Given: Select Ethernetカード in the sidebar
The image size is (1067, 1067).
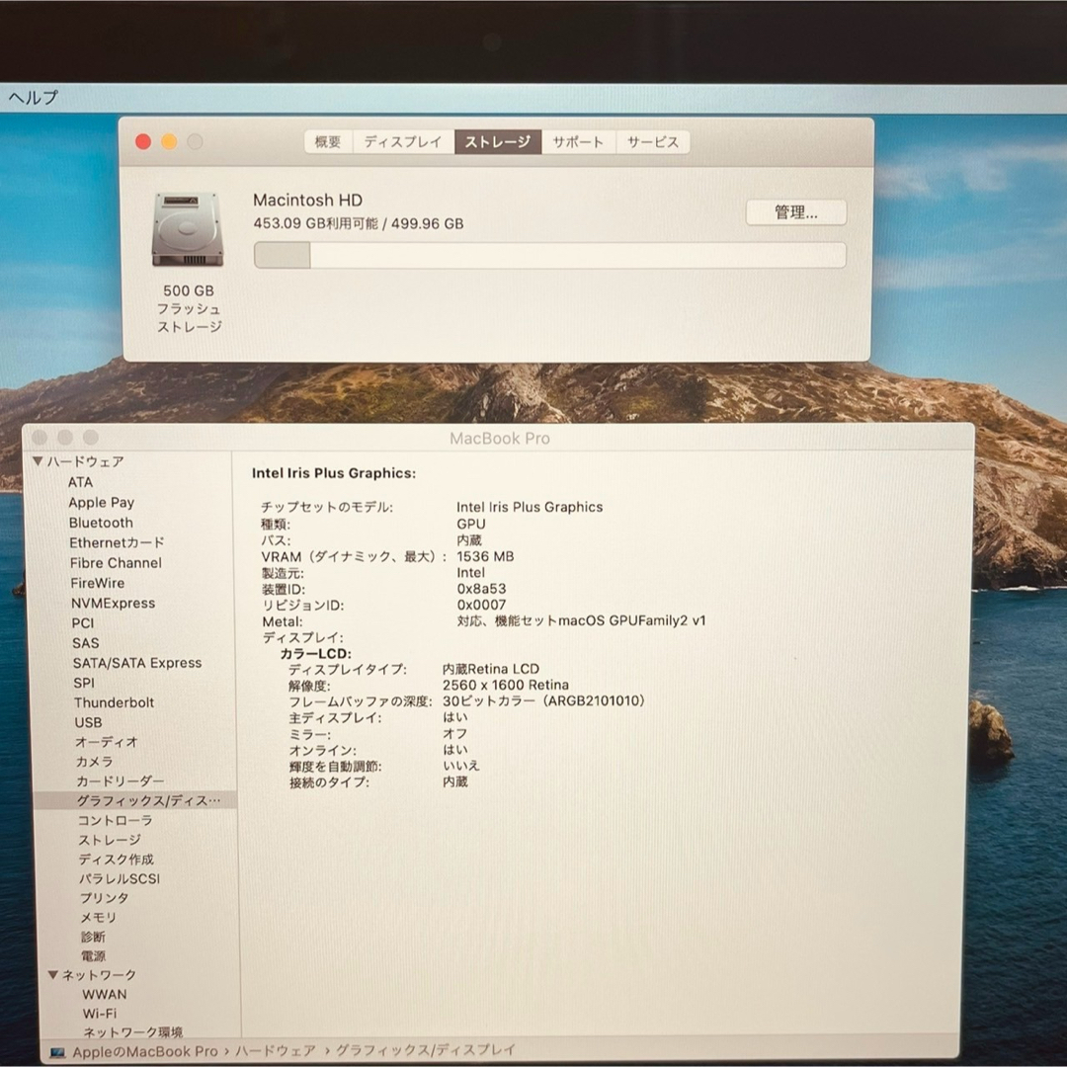Looking at the screenshot, I should [x=117, y=543].
